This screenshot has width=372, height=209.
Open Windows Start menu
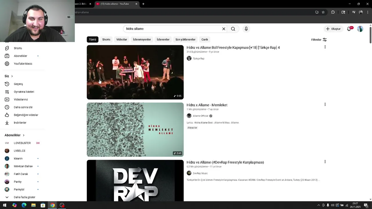tap(5, 205)
